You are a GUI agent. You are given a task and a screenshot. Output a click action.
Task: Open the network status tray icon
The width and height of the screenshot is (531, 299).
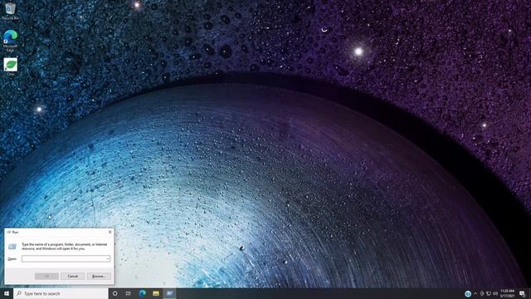click(x=489, y=294)
